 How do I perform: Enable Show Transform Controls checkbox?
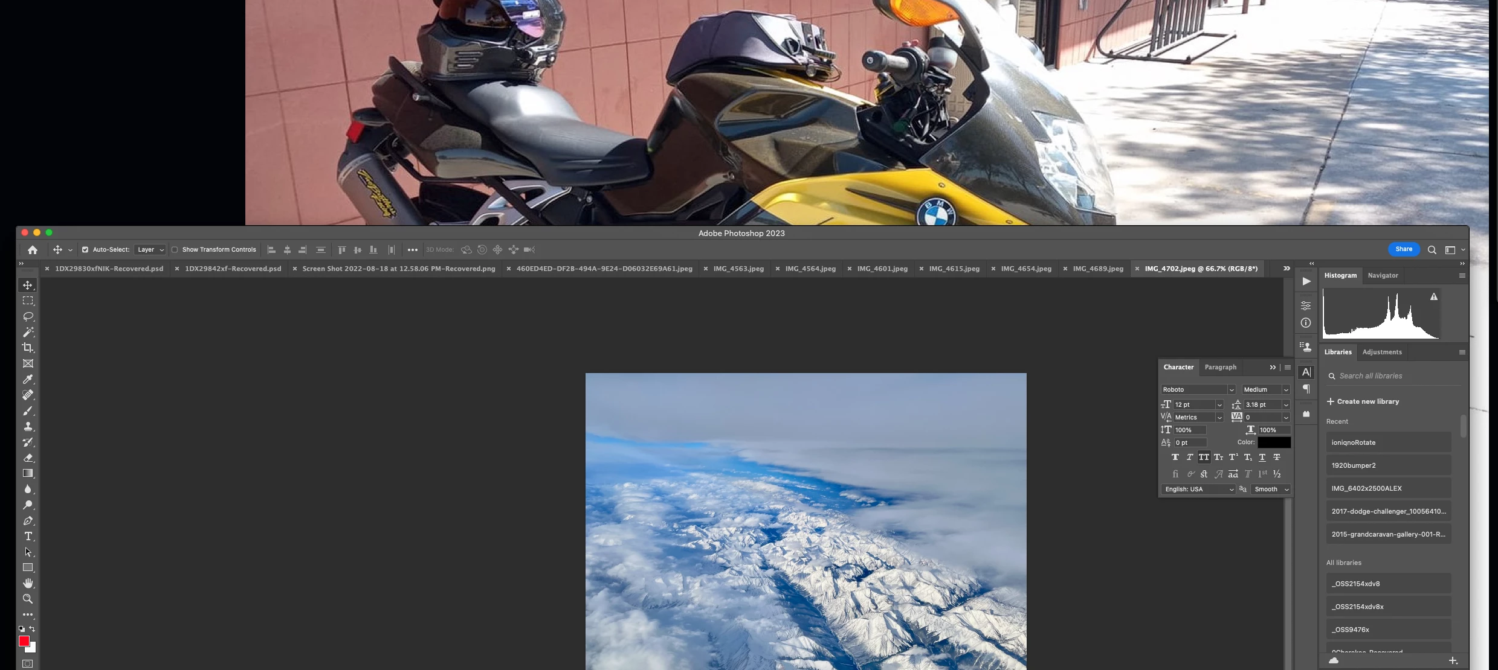175,250
